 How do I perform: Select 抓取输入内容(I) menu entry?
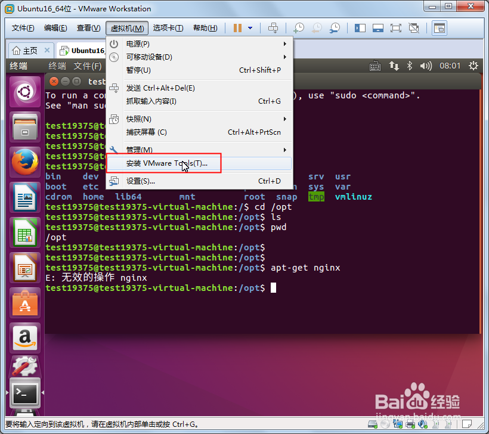199,101
